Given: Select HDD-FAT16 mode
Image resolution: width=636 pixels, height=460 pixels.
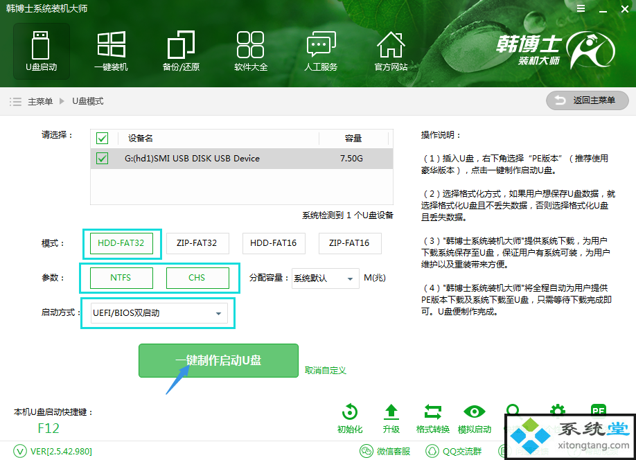Looking at the screenshot, I should tap(274, 243).
